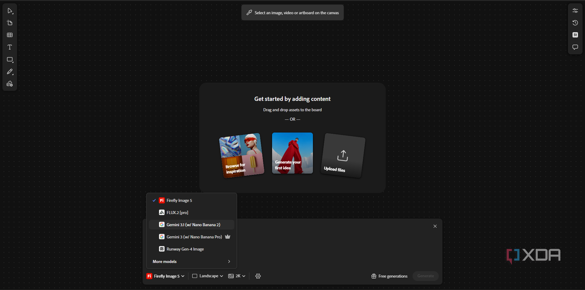Pick the pencil Draw tool
Image resolution: width=585 pixels, height=290 pixels.
click(x=10, y=72)
